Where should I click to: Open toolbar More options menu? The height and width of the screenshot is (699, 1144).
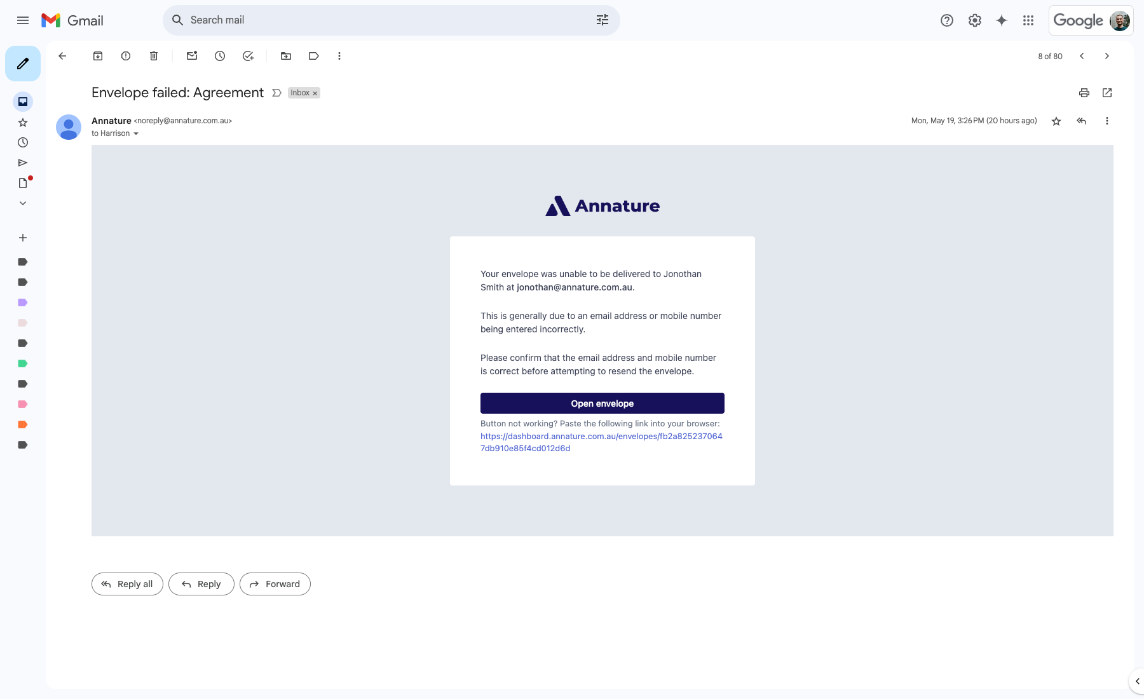[x=339, y=56]
